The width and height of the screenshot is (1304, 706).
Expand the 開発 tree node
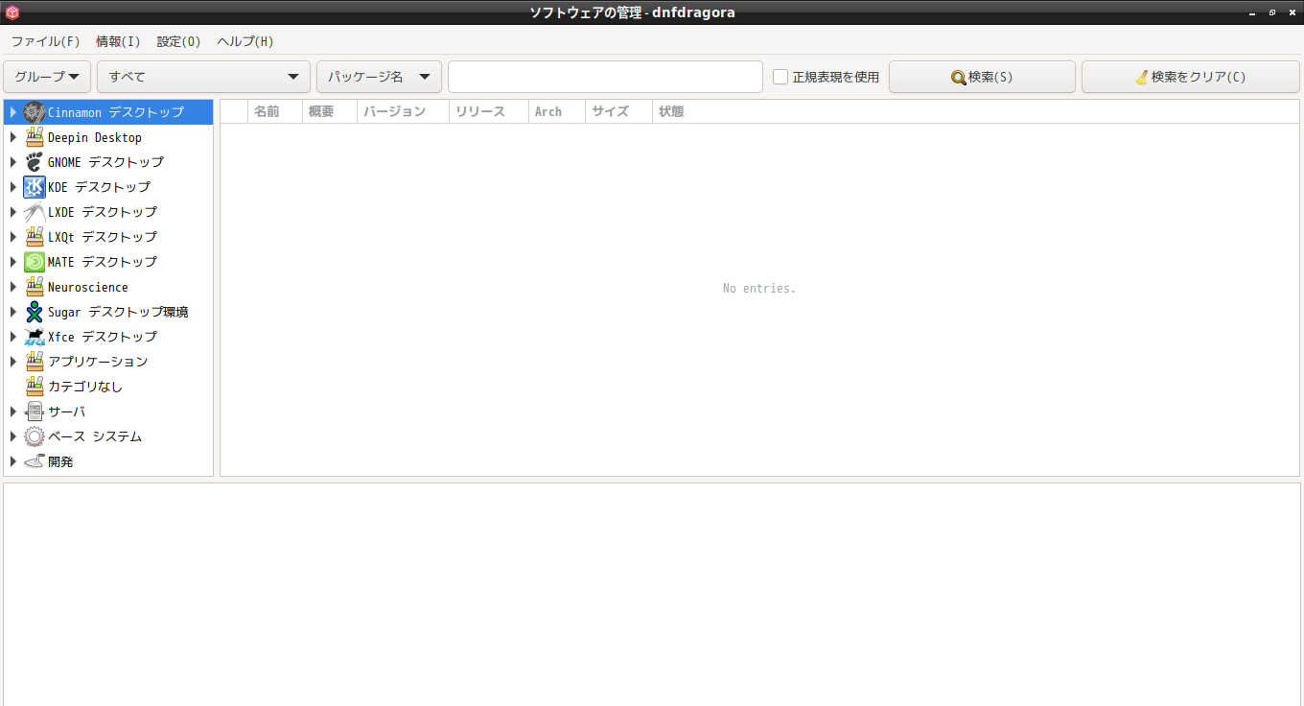(13, 461)
